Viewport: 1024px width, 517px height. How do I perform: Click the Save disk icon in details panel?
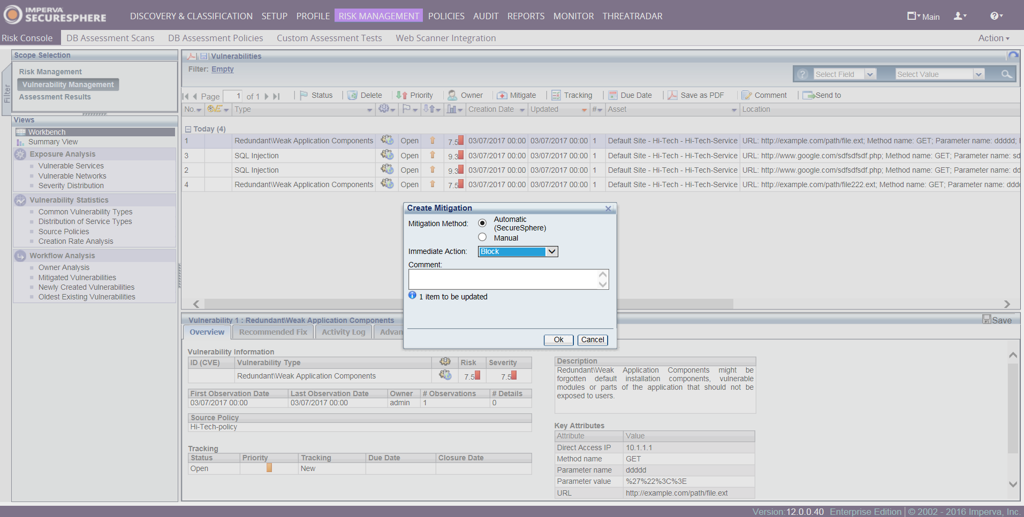pyautogui.click(x=987, y=319)
